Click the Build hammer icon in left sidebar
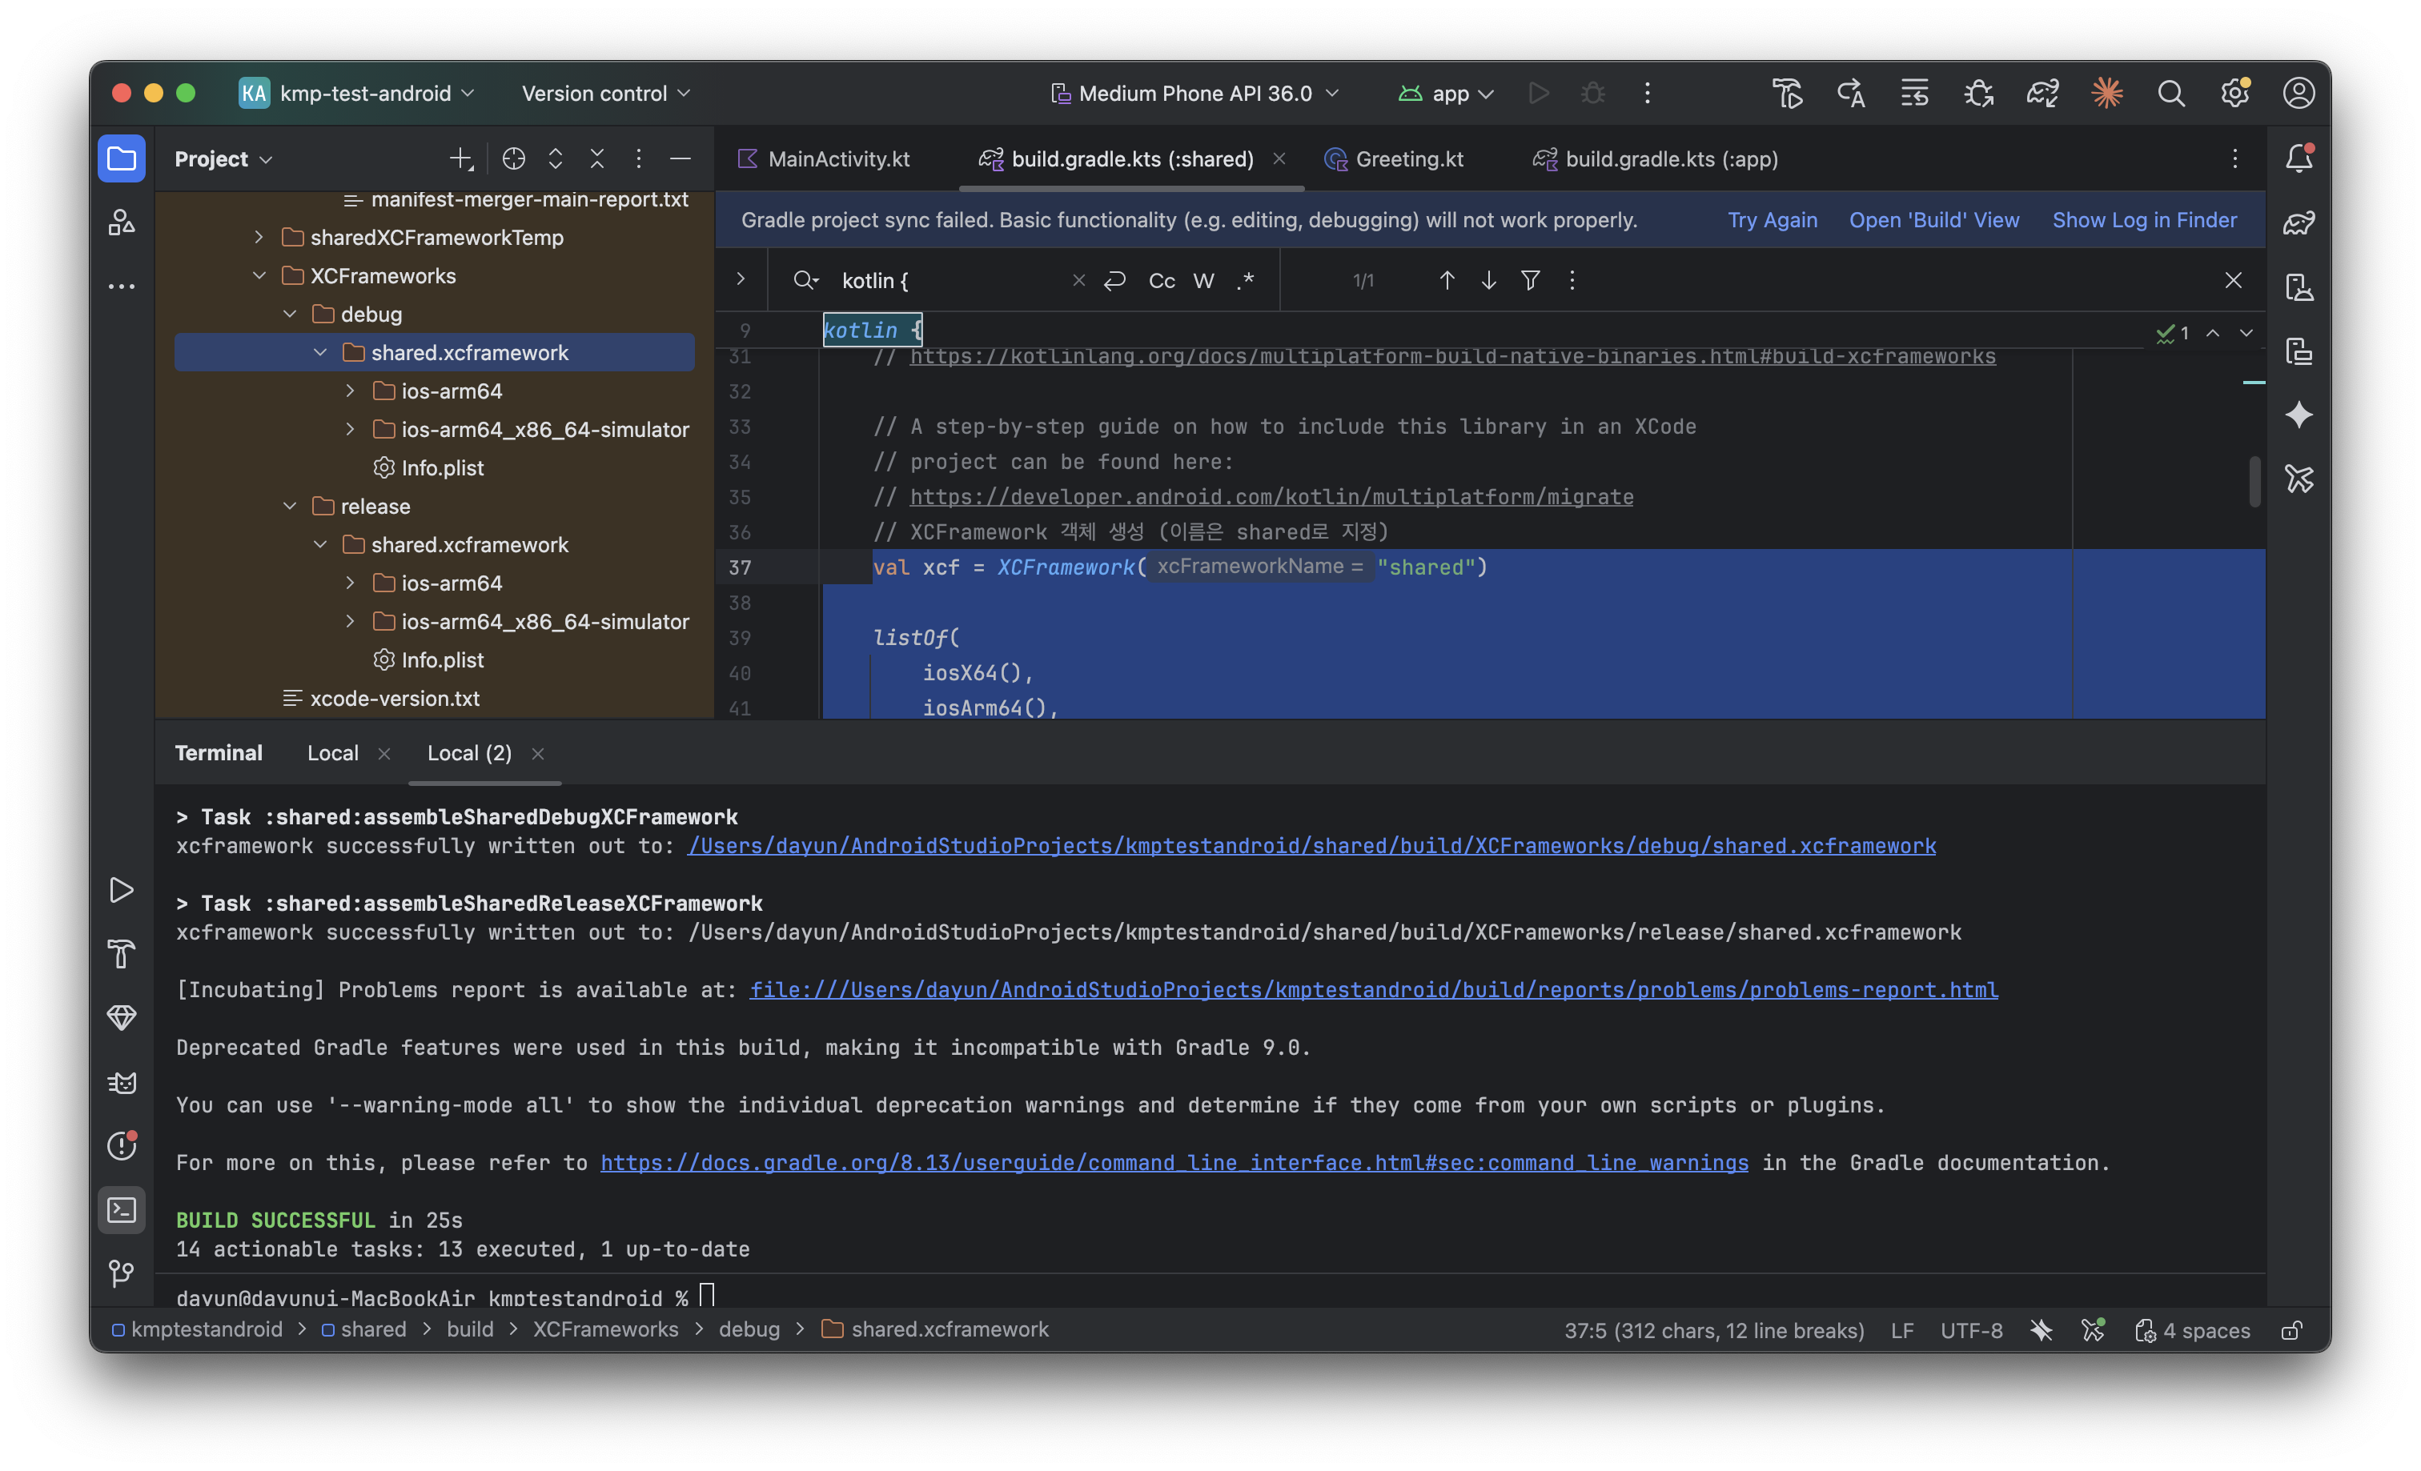 (122, 953)
